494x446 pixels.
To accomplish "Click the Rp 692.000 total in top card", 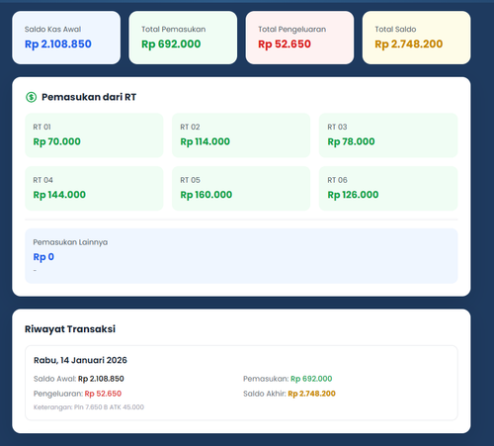I will 171,45.
